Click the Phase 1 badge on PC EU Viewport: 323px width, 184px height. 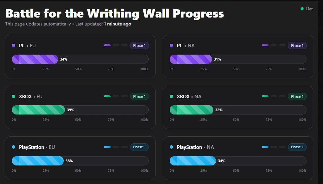[139, 45]
